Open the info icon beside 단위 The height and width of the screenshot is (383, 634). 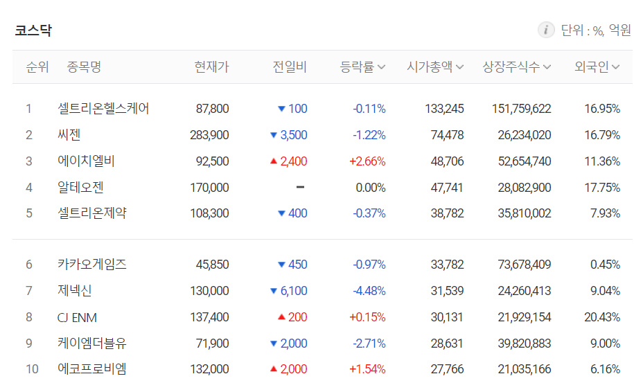pos(546,30)
